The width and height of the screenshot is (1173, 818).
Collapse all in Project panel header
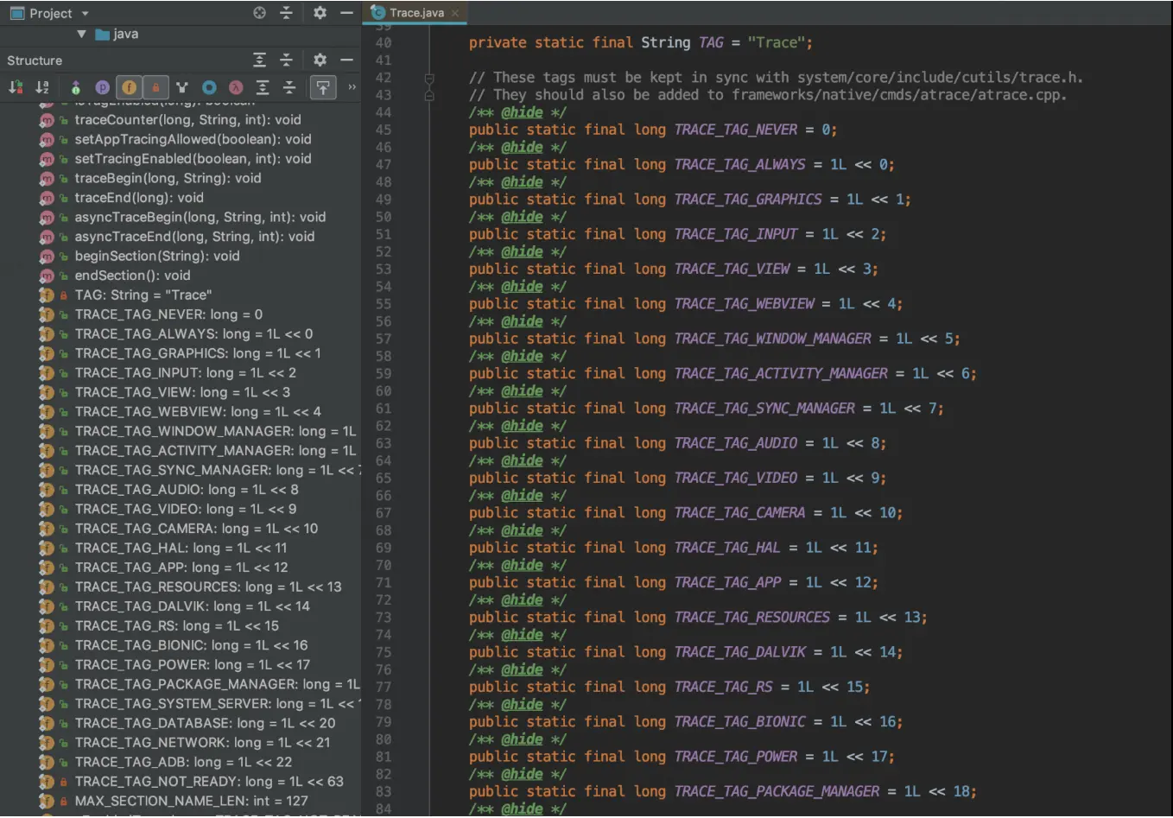286,13
